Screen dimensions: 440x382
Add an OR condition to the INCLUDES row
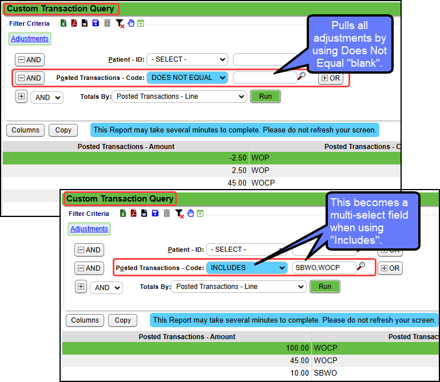click(x=390, y=268)
